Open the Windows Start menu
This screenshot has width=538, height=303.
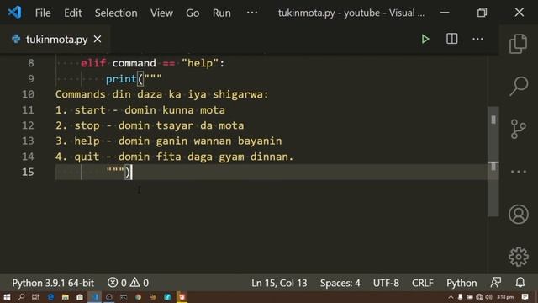[7, 297]
